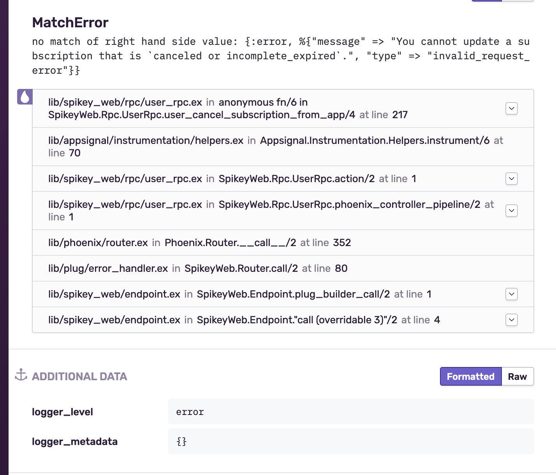The height and width of the screenshot is (475, 556).
Task: Expand the Endpoint call overridable frame
Action: point(511,320)
